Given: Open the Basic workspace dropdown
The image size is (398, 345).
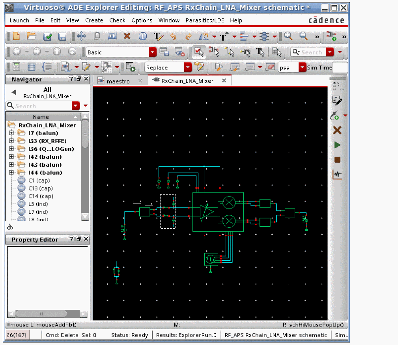Looking at the screenshot, I should click(152, 52).
